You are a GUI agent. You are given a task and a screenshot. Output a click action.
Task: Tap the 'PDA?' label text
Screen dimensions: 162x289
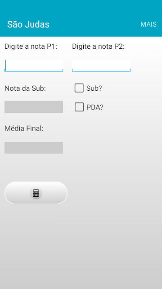95,107
